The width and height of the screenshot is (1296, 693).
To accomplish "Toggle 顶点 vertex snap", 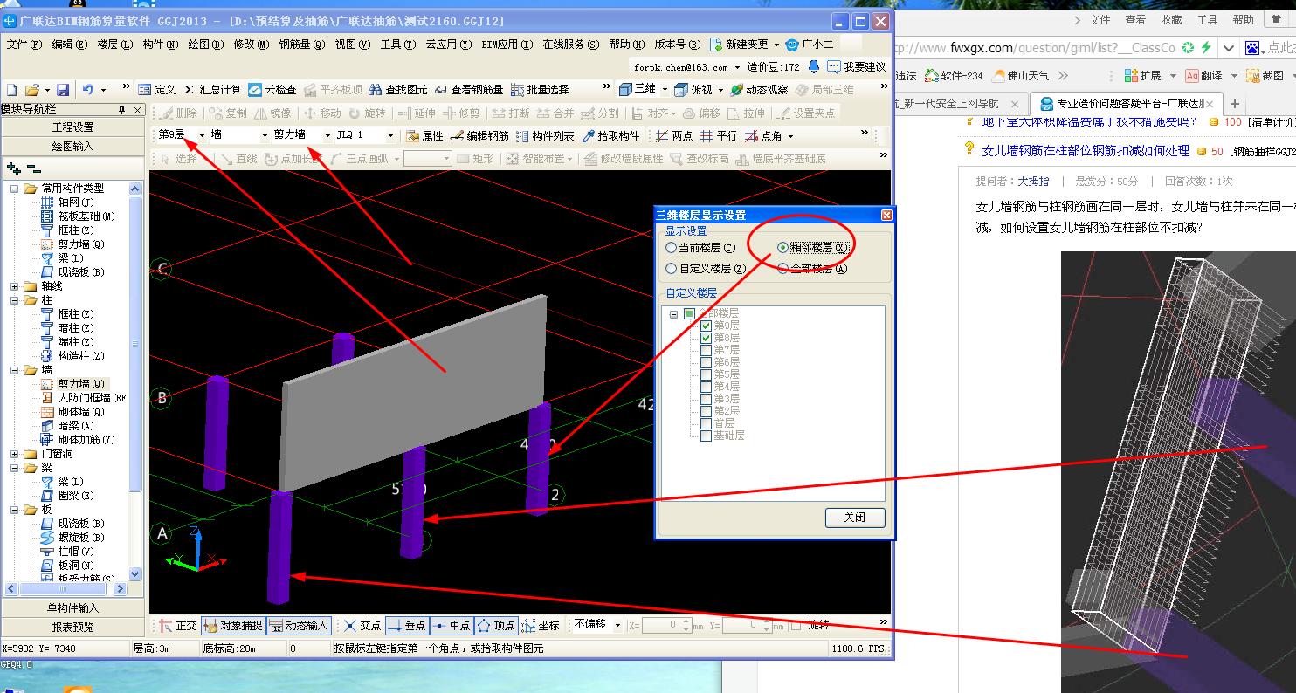I will [x=496, y=625].
